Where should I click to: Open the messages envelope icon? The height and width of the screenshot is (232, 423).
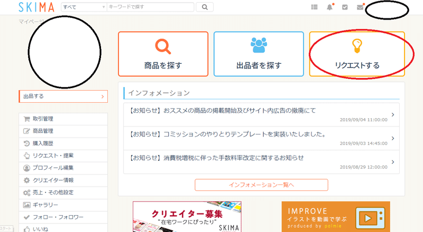tap(360, 7)
